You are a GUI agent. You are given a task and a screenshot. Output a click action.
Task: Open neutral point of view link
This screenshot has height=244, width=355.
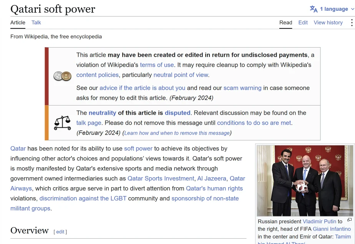pos(181,75)
